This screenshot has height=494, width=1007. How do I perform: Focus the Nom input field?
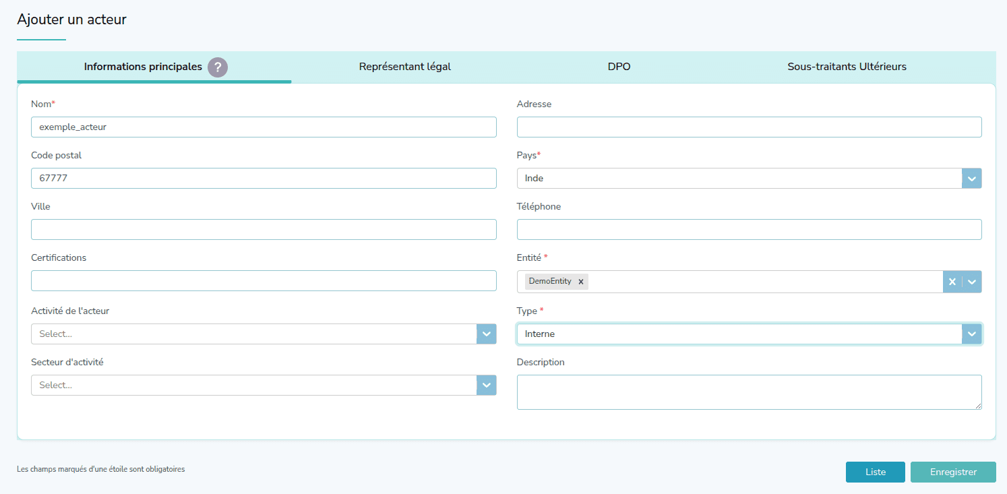(x=264, y=127)
